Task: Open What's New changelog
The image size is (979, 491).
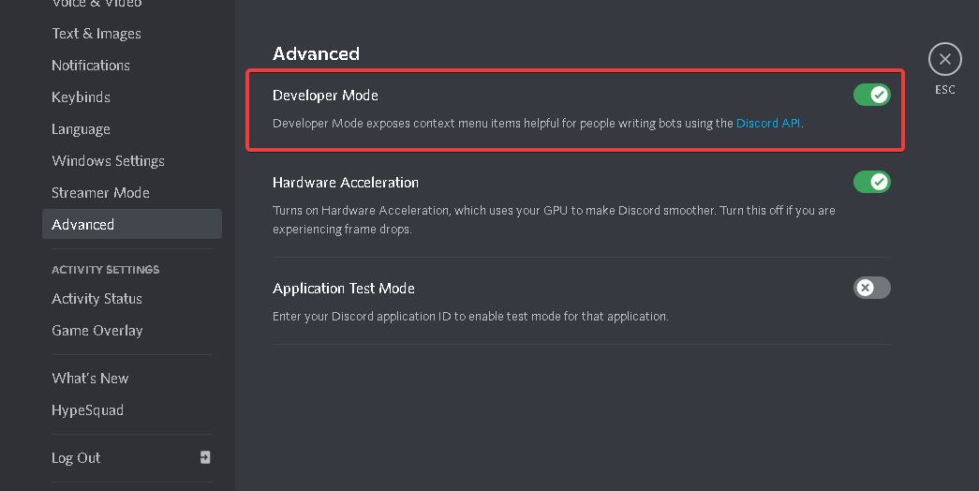Action: click(x=90, y=379)
